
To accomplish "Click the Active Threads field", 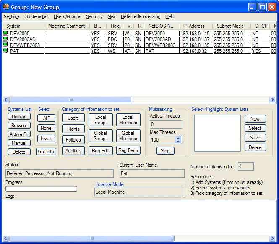I will 166,124.
